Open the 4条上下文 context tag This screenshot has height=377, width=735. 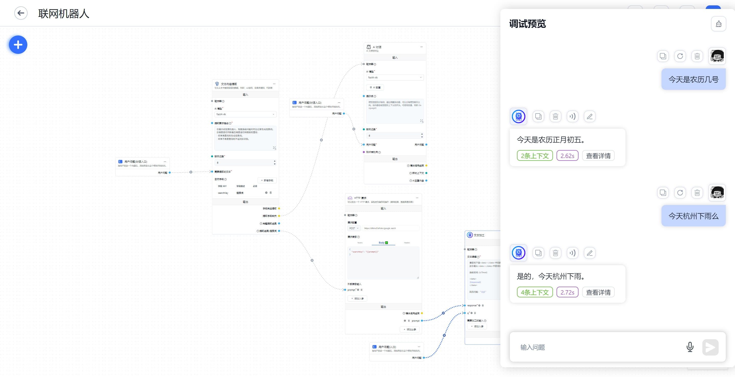535,292
